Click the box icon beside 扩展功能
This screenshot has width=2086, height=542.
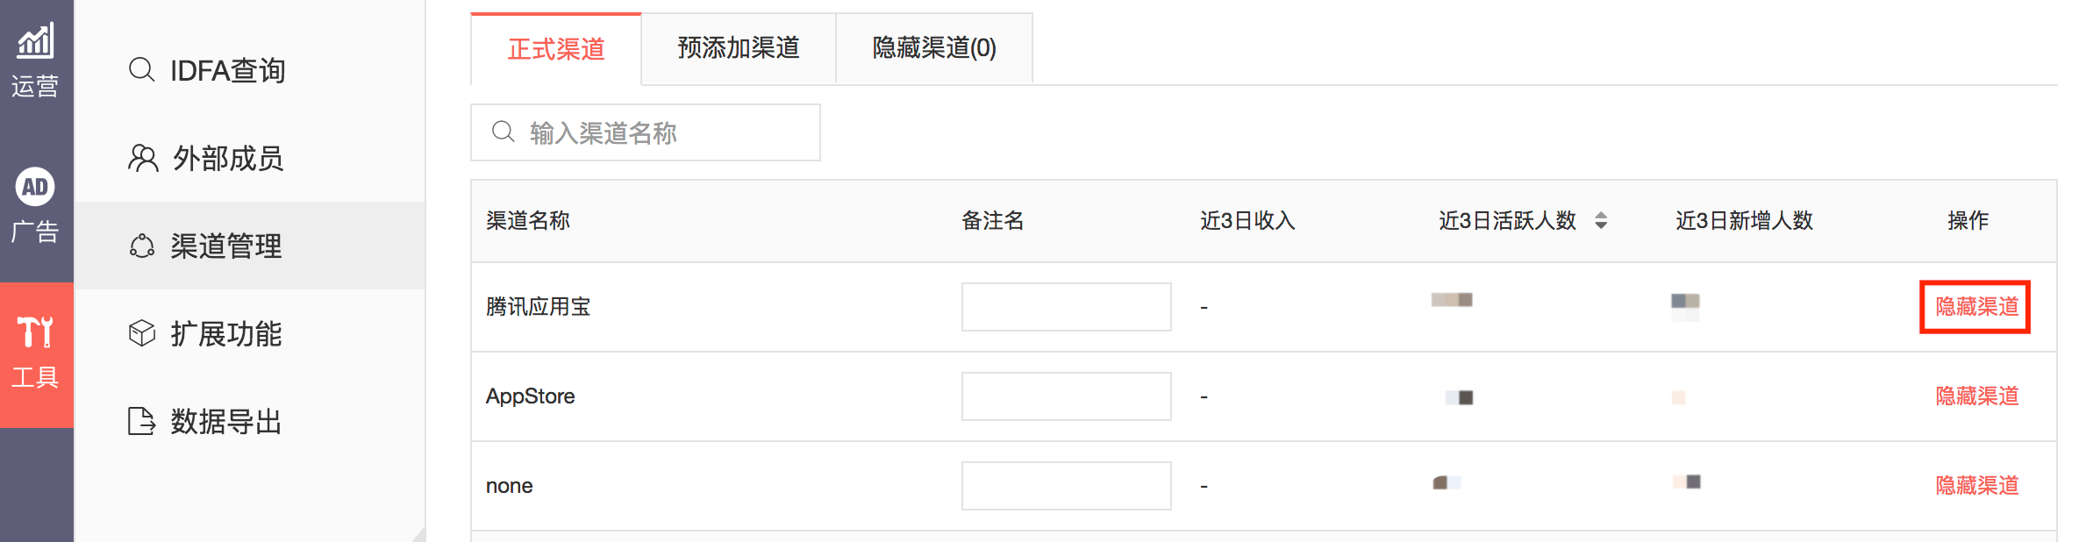pyautogui.click(x=141, y=334)
